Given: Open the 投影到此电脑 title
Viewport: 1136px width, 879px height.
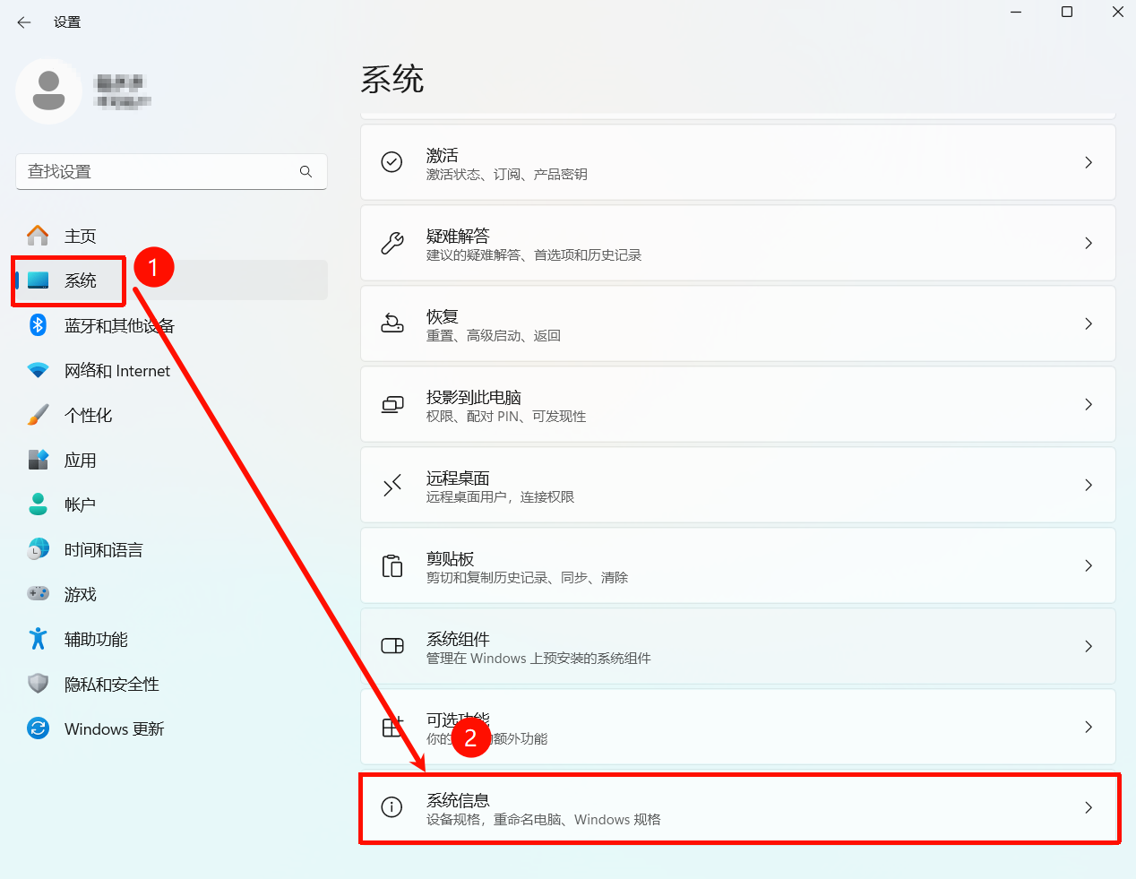Looking at the screenshot, I should point(474,397).
